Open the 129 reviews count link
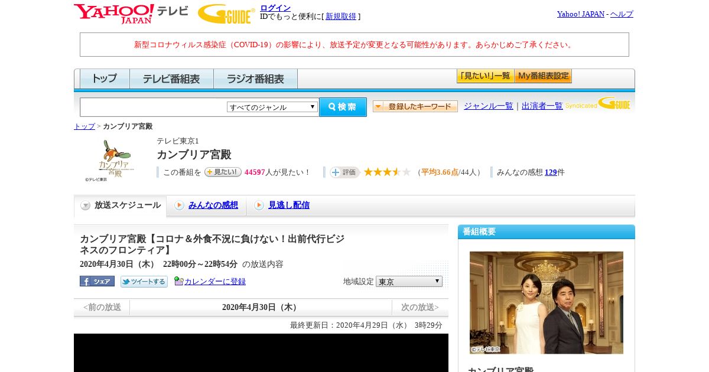The width and height of the screenshot is (709, 372). [551, 172]
